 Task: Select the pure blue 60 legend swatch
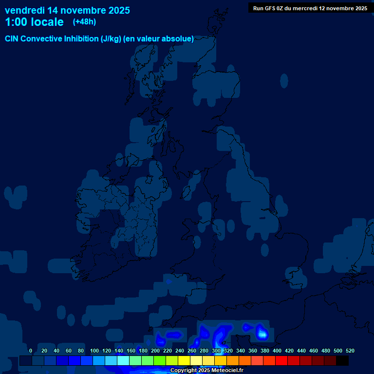tap(75, 361)
